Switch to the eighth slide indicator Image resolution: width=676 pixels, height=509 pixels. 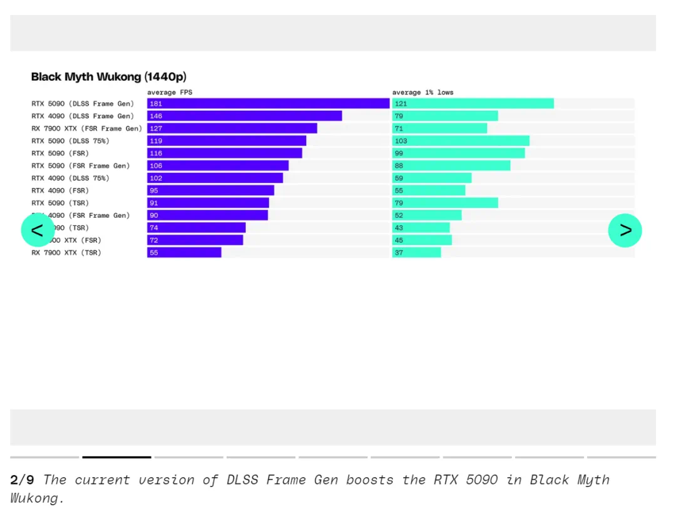coord(549,457)
